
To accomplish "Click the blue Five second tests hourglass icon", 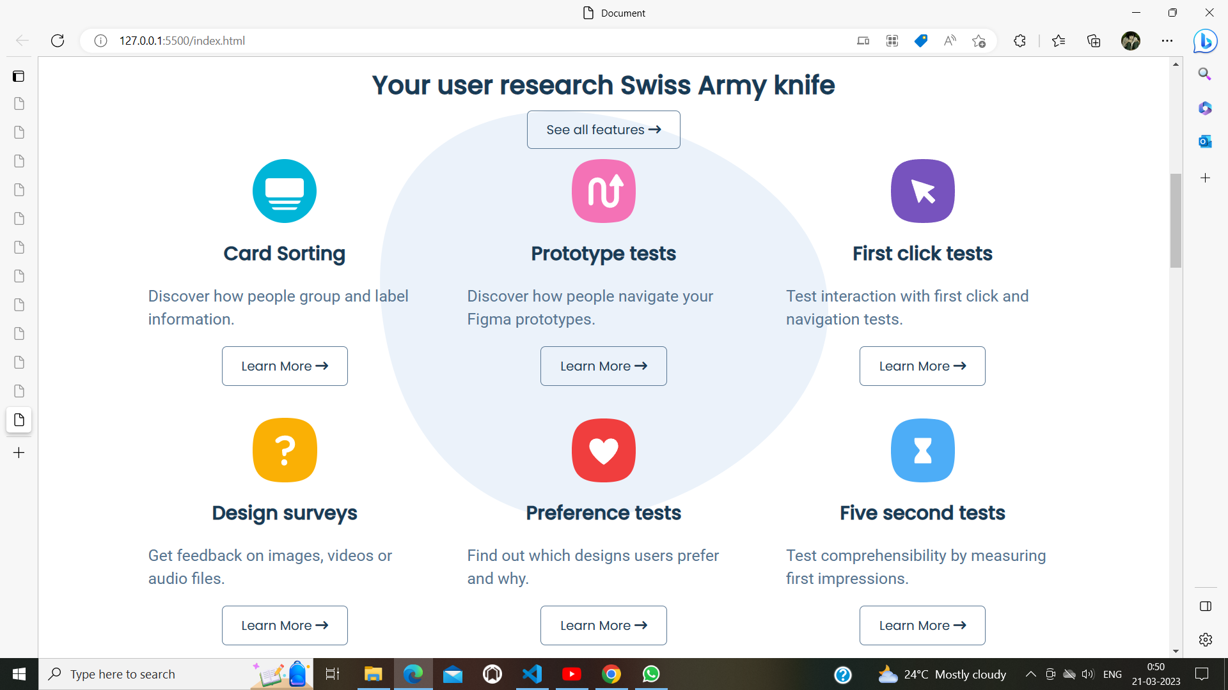I will (x=922, y=450).
